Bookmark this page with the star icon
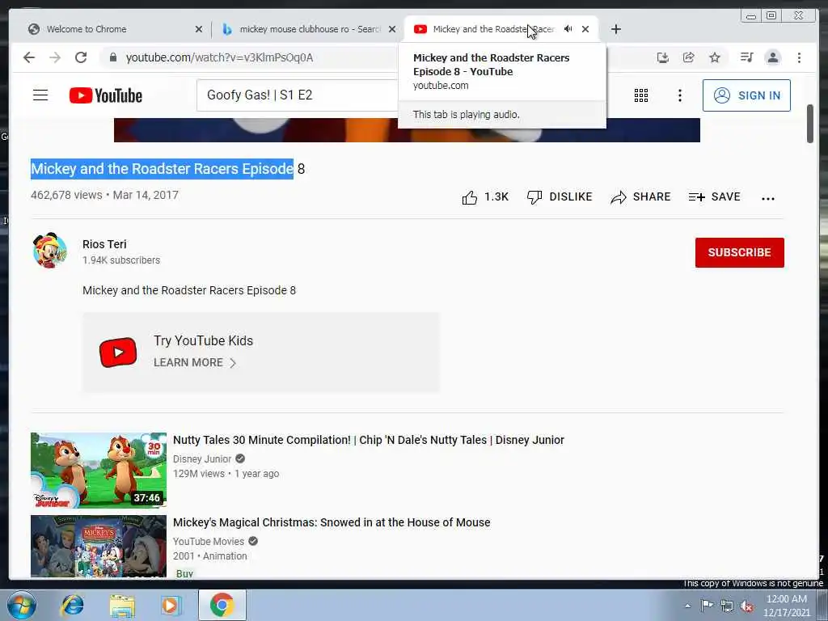Viewport: 828px width, 621px height. (715, 57)
